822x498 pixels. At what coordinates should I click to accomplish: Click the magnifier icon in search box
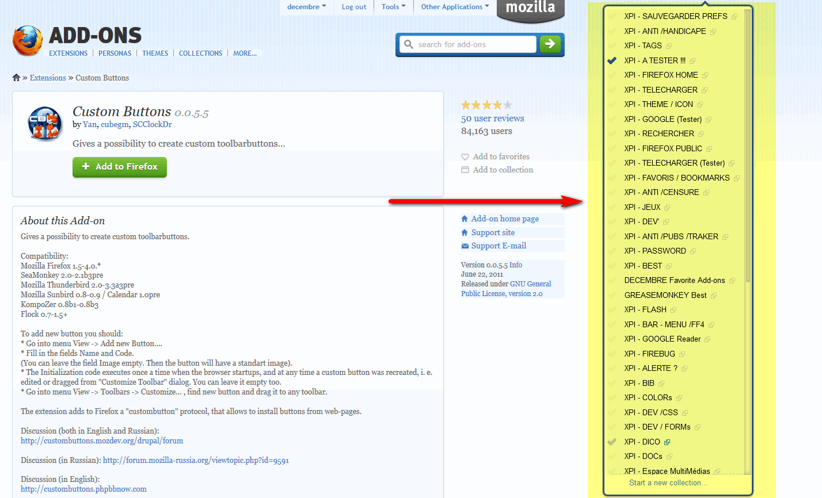409,44
